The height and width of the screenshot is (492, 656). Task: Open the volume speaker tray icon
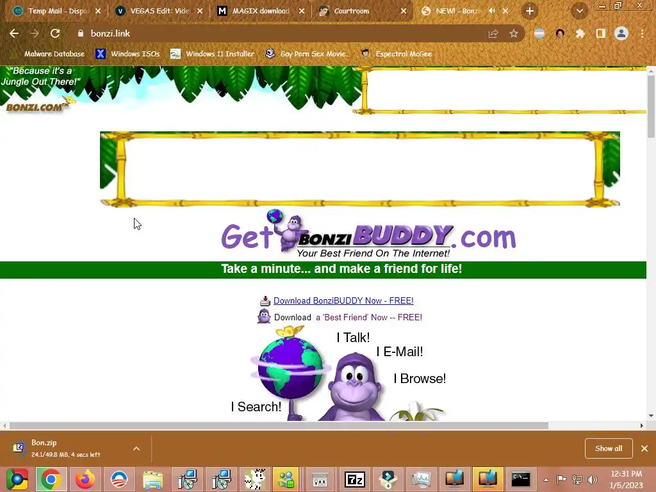tap(592, 480)
